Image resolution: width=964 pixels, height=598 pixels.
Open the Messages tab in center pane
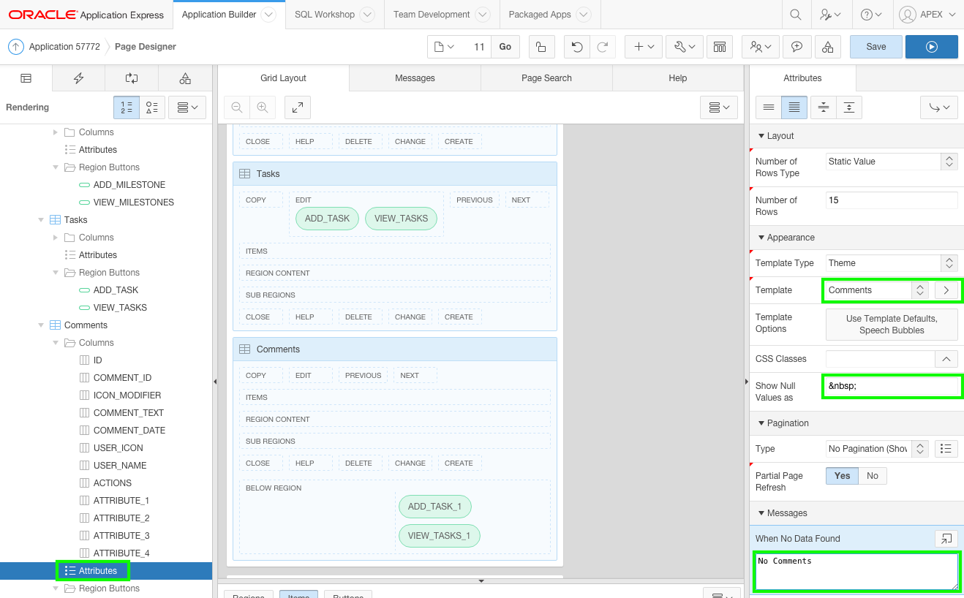tap(415, 78)
